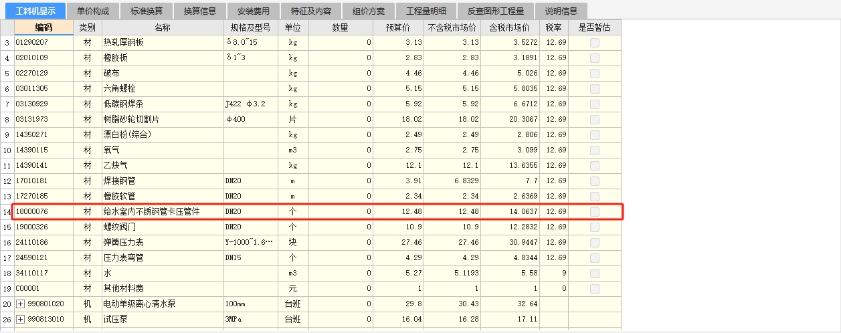Screen dimensions: 841x333
Task: Click spec cell Y-1000~1.6 for 弹簧压力表
Action: pyautogui.click(x=251, y=242)
